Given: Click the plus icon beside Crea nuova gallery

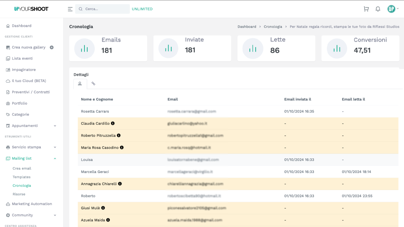Looking at the screenshot, I should (52, 47).
